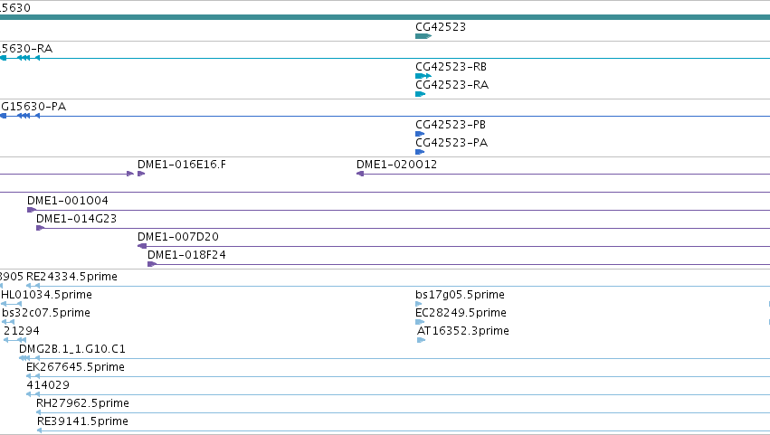This screenshot has width=770, height=435.
Task: Click the EK267645.5prime EST label
Action: 75,368
